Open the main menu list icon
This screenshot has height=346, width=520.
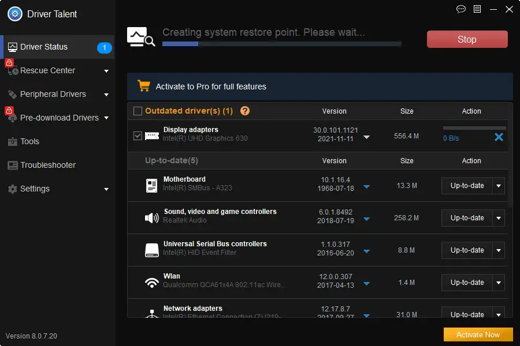477,9
